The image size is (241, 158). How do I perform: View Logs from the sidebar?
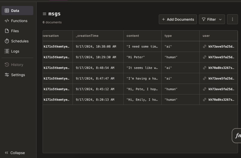click(17, 51)
